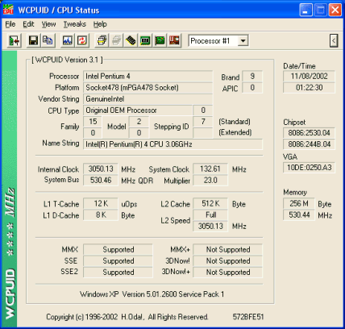Open the Help menu
This screenshot has height=329, width=345.
tap(100, 24)
